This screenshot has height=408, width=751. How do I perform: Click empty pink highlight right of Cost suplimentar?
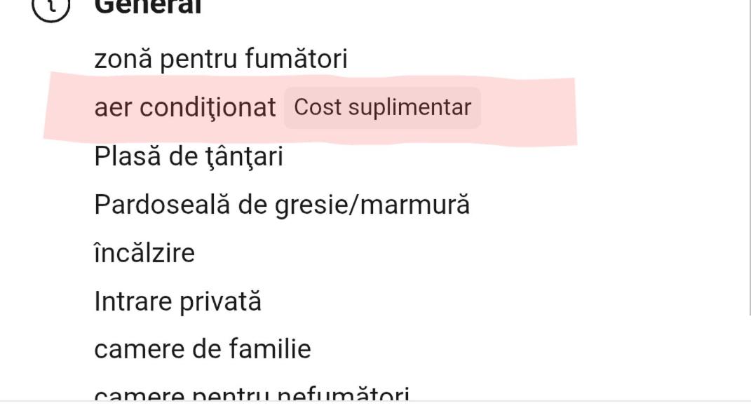point(527,108)
